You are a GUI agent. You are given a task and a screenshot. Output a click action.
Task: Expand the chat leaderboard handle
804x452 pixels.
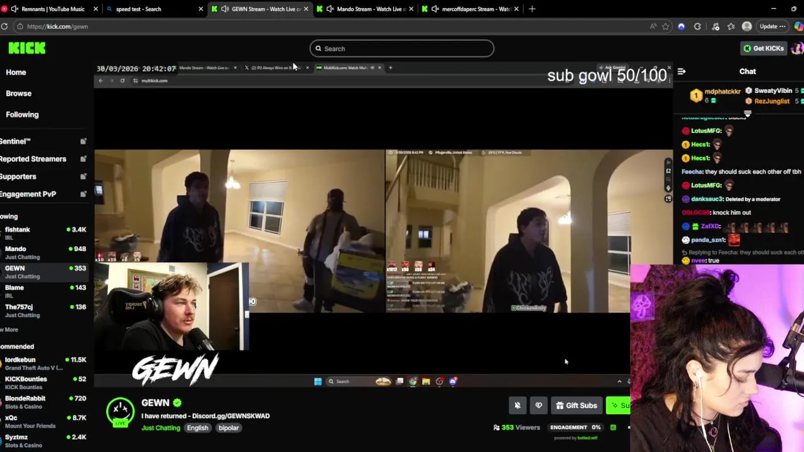pos(747,114)
